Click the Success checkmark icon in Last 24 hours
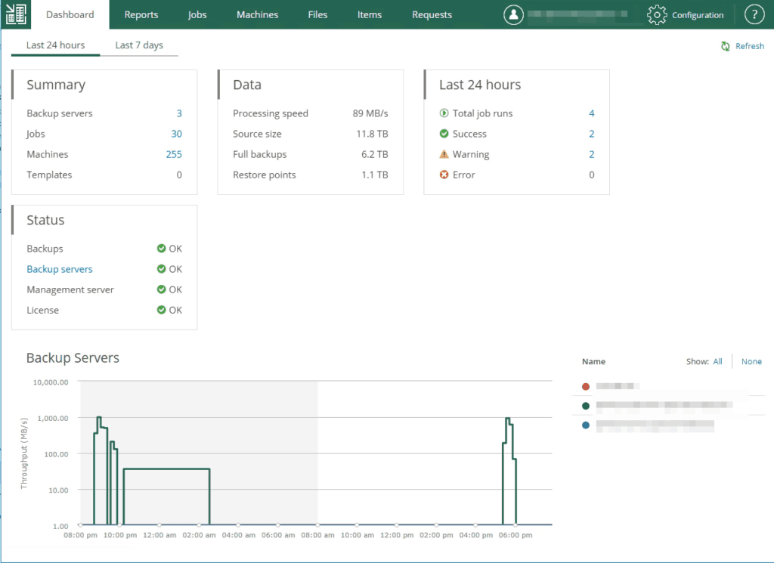This screenshot has width=774, height=563. coord(446,134)
